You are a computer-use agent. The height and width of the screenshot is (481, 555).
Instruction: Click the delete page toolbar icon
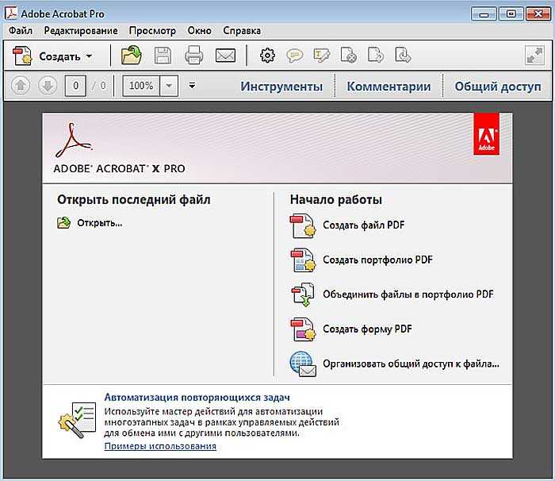click(x=348, y=56)
